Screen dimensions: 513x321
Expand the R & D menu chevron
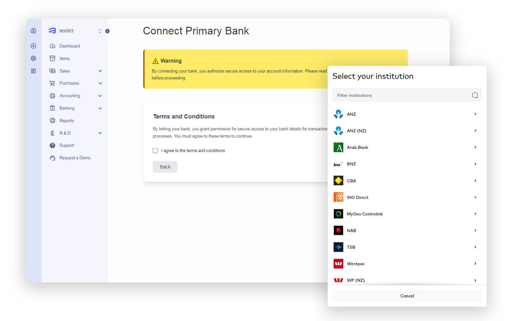point(100,133)
